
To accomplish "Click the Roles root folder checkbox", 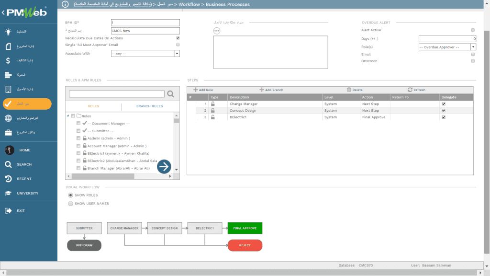I will tap(73, 116).
